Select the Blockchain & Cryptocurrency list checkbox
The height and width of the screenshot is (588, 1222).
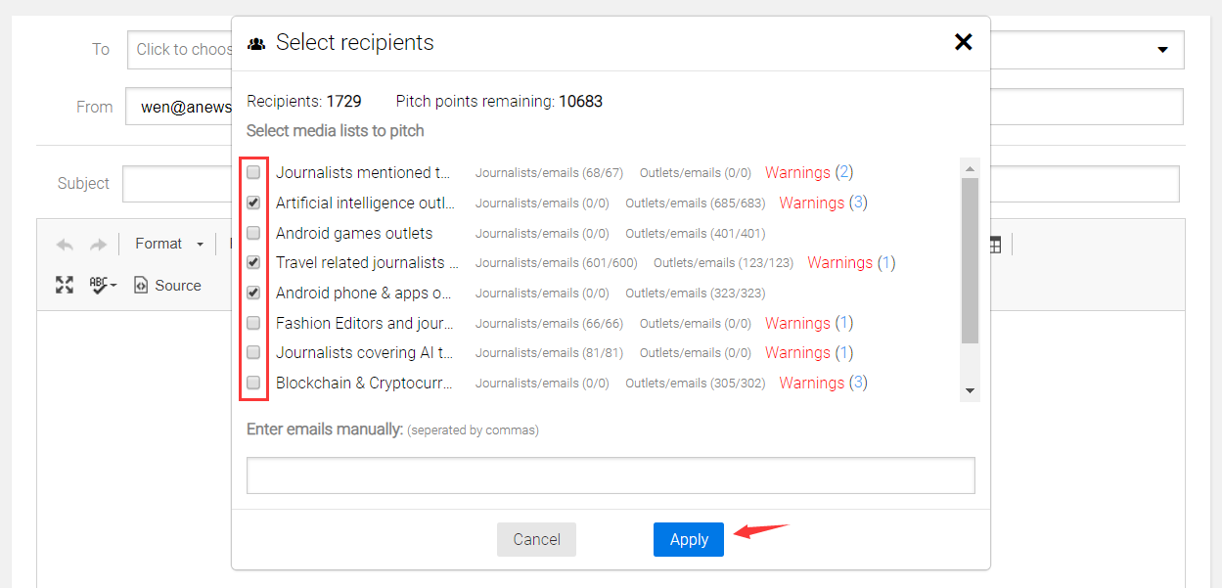tap(253, 383)
